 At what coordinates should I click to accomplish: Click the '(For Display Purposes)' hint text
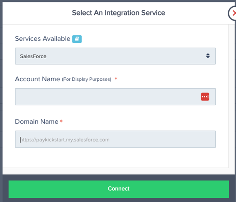[x=86, y=79]
